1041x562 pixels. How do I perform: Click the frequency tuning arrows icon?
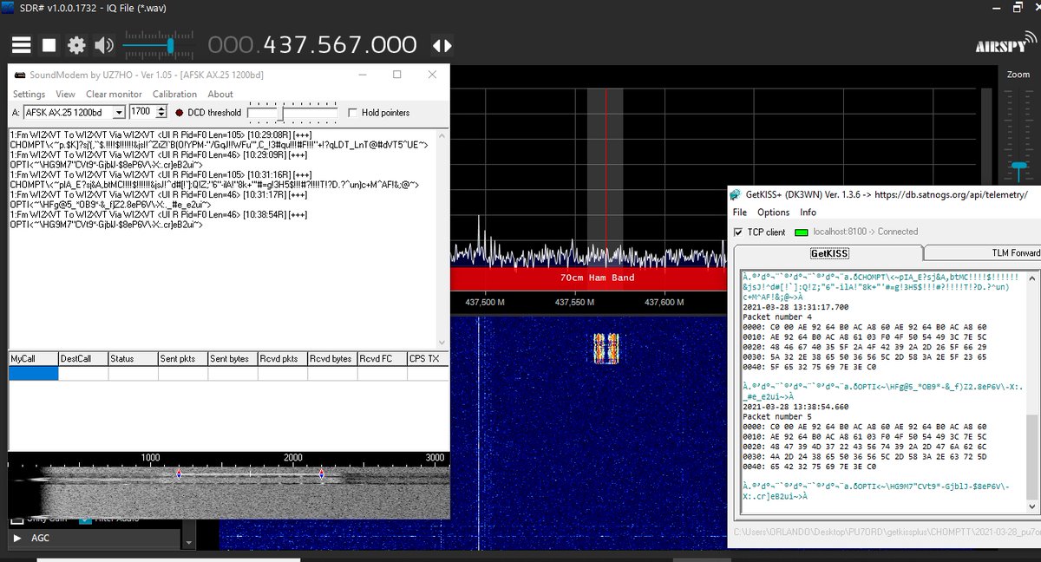(442, 46)
